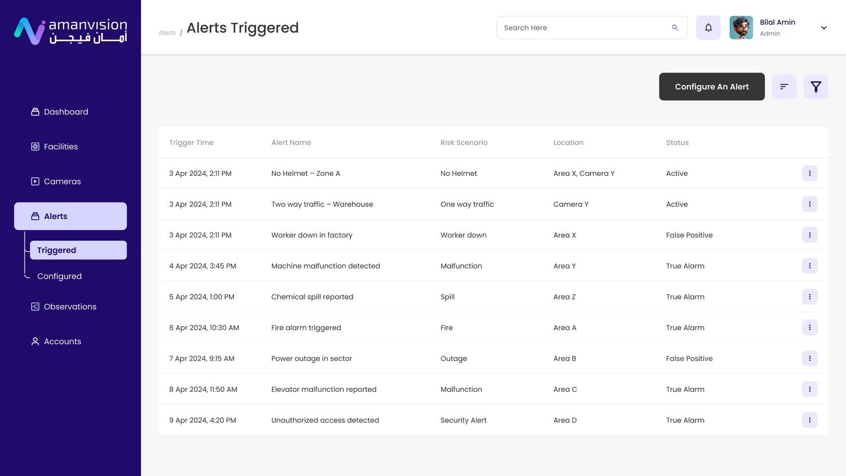Open options for Unauthorized access detected

point(810,420)
